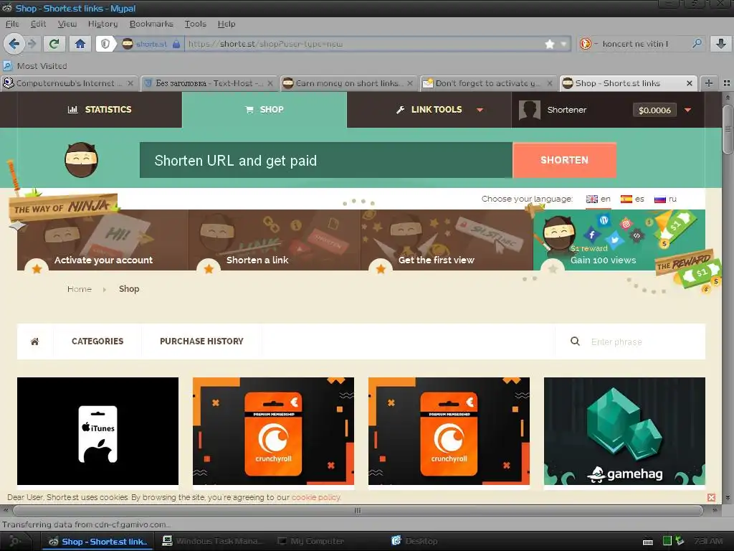Click the Shortener user avatar
This screenshot has height=551, width=734.
click(x=530, y=110)
